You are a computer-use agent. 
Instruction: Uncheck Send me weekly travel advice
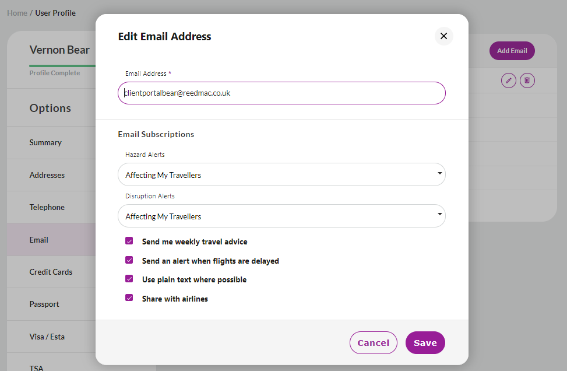click(x=129, y=241)
